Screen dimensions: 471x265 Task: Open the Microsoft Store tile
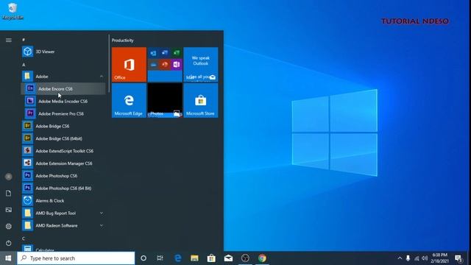click(x=201, y=100)
